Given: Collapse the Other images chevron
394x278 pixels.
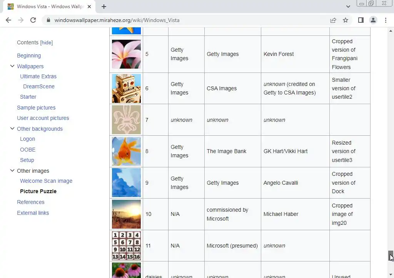Looking at the screenshot, I should (x=12, y=170).
